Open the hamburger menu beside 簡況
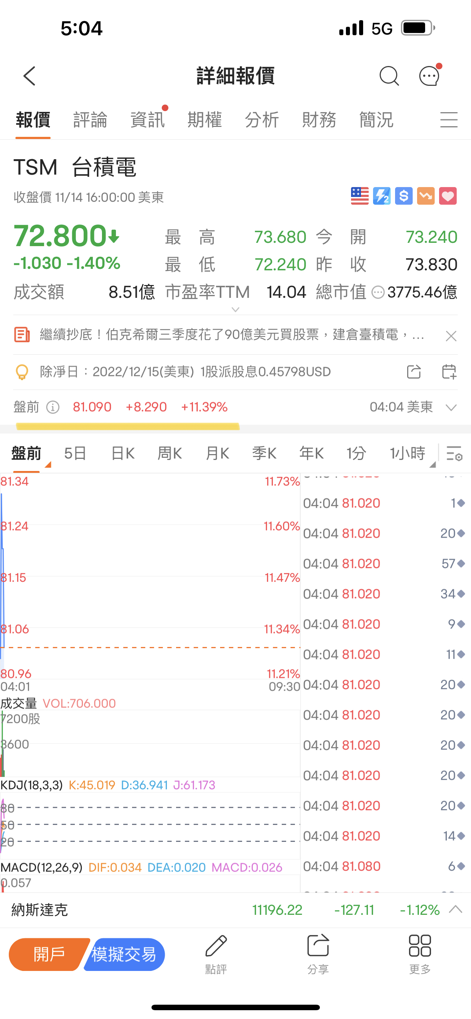Image resolution: width=471 pixels, height=1019 pixels. pos(449,120)
